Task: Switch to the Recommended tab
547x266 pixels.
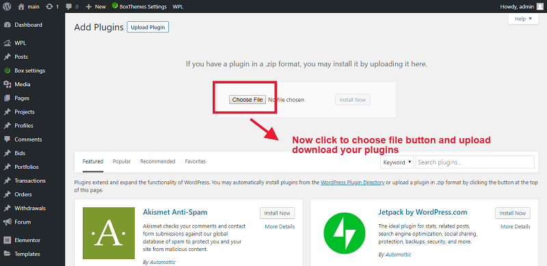Action: [158, 161]
